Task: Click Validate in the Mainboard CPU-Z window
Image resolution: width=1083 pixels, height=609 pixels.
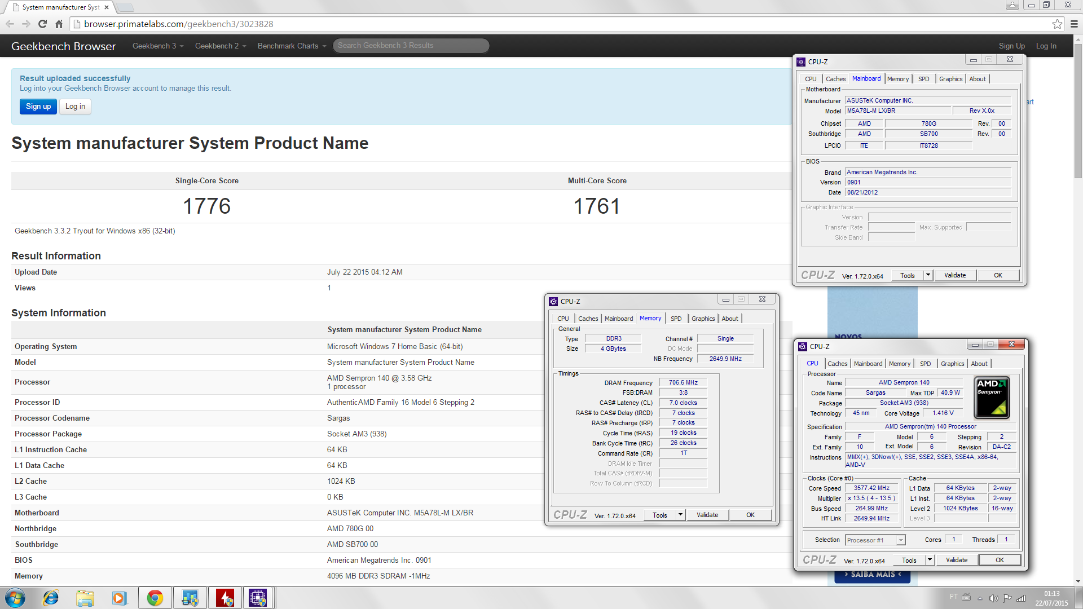Action: [x=955, y=275]
